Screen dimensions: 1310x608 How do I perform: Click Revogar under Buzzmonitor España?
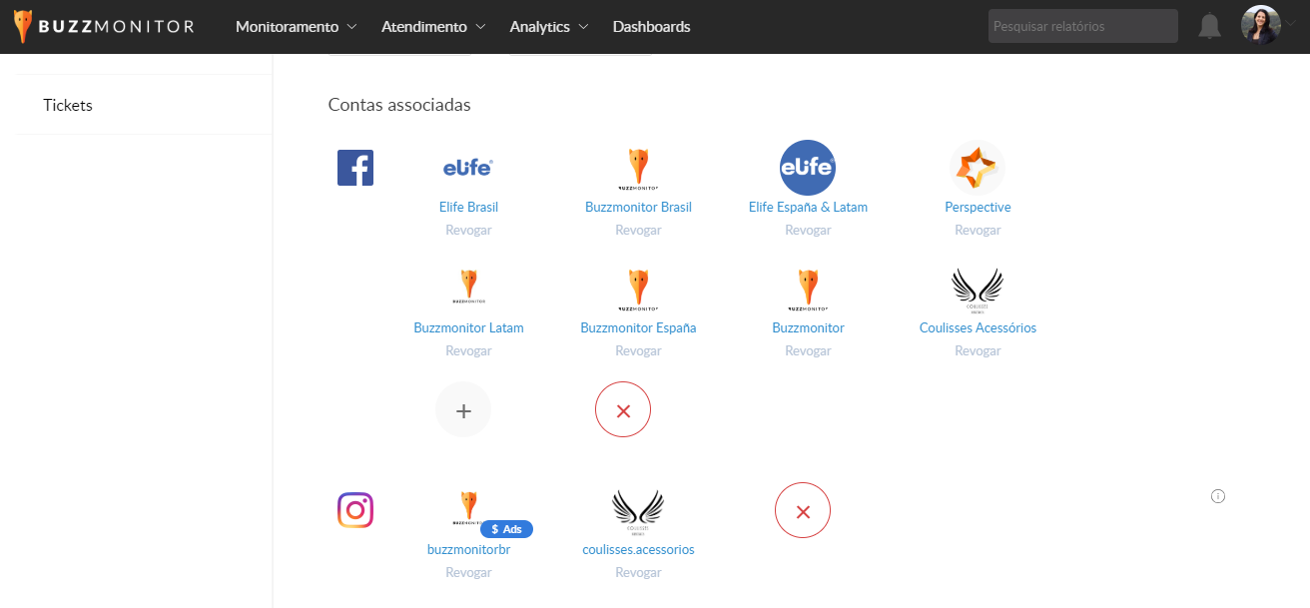[x=638, y=350]
